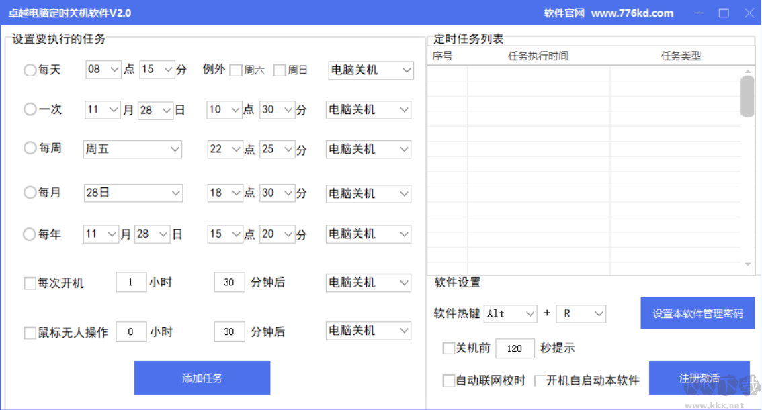Select the 每月 (monthly) schedule radio button
This screenshot has width=762, height=410.
pos(30,193)
